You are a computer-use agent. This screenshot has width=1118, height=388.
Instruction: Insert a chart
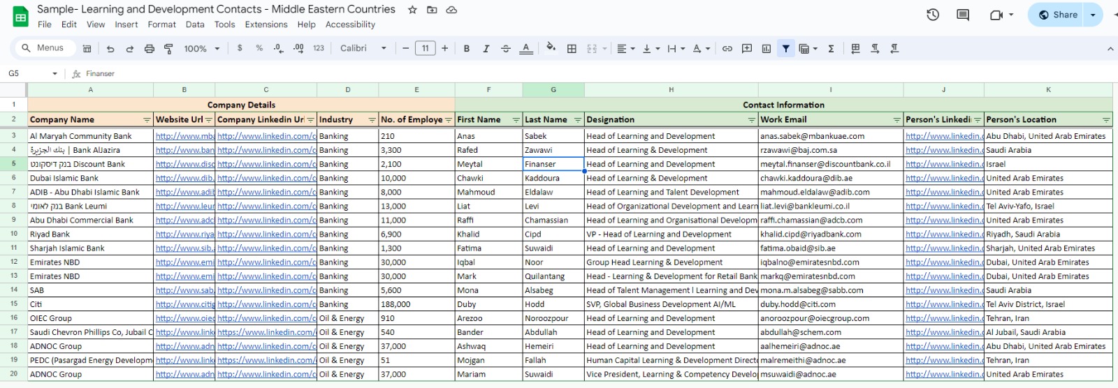pos(767,48)
